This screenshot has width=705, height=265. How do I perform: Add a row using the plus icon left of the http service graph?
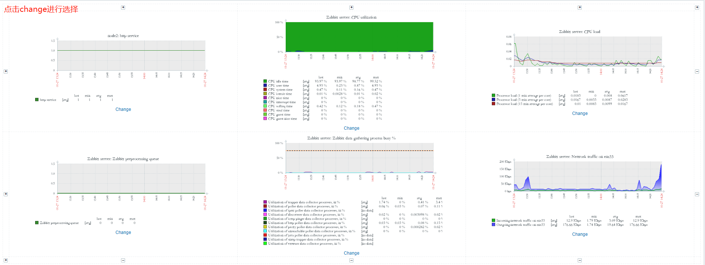click(6, 71)
